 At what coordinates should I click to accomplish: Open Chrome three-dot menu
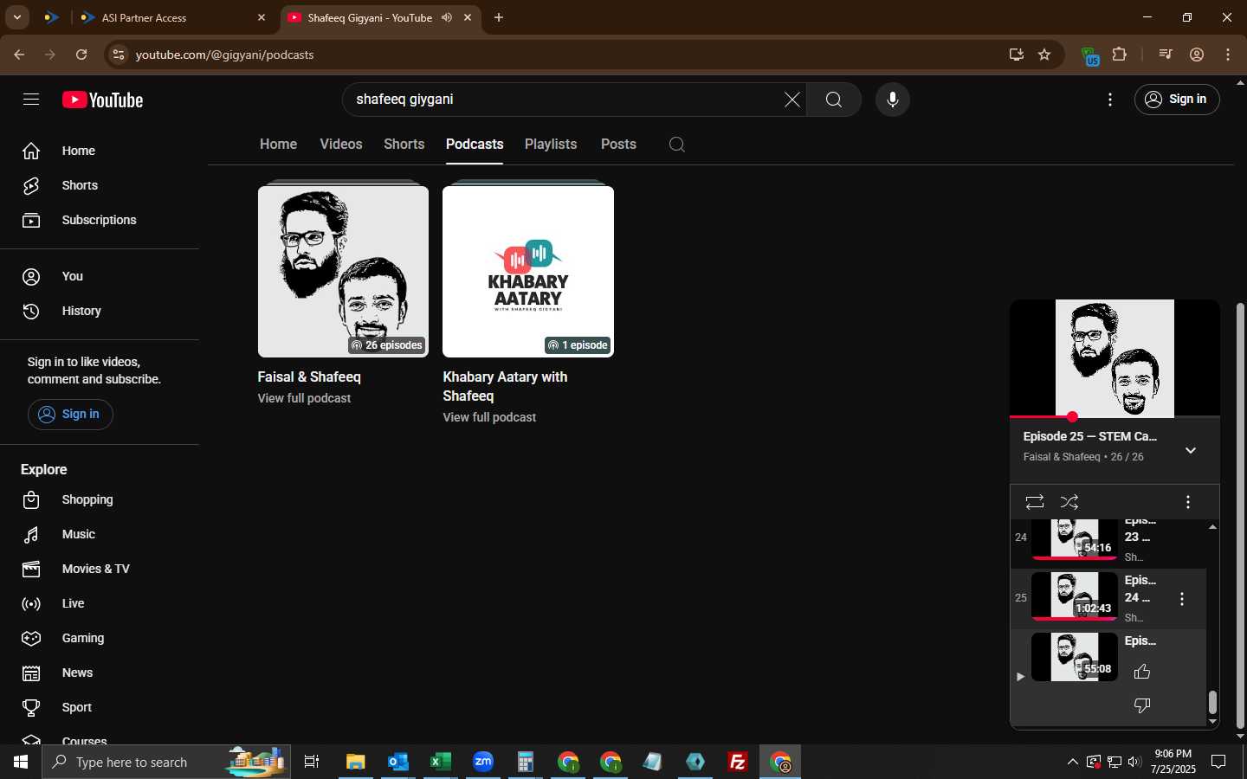pos(1228,55)
